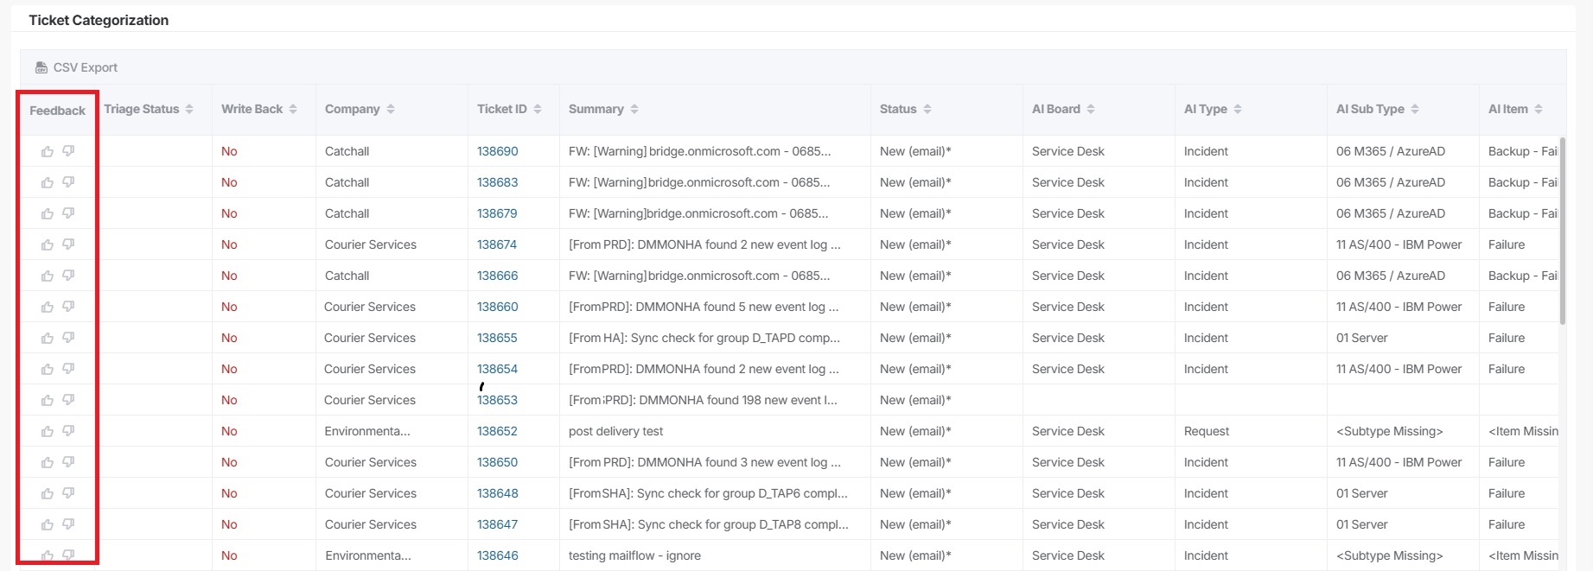
Task: Click thumbs up for ticket 138690
Action: [x=48, y=152]
